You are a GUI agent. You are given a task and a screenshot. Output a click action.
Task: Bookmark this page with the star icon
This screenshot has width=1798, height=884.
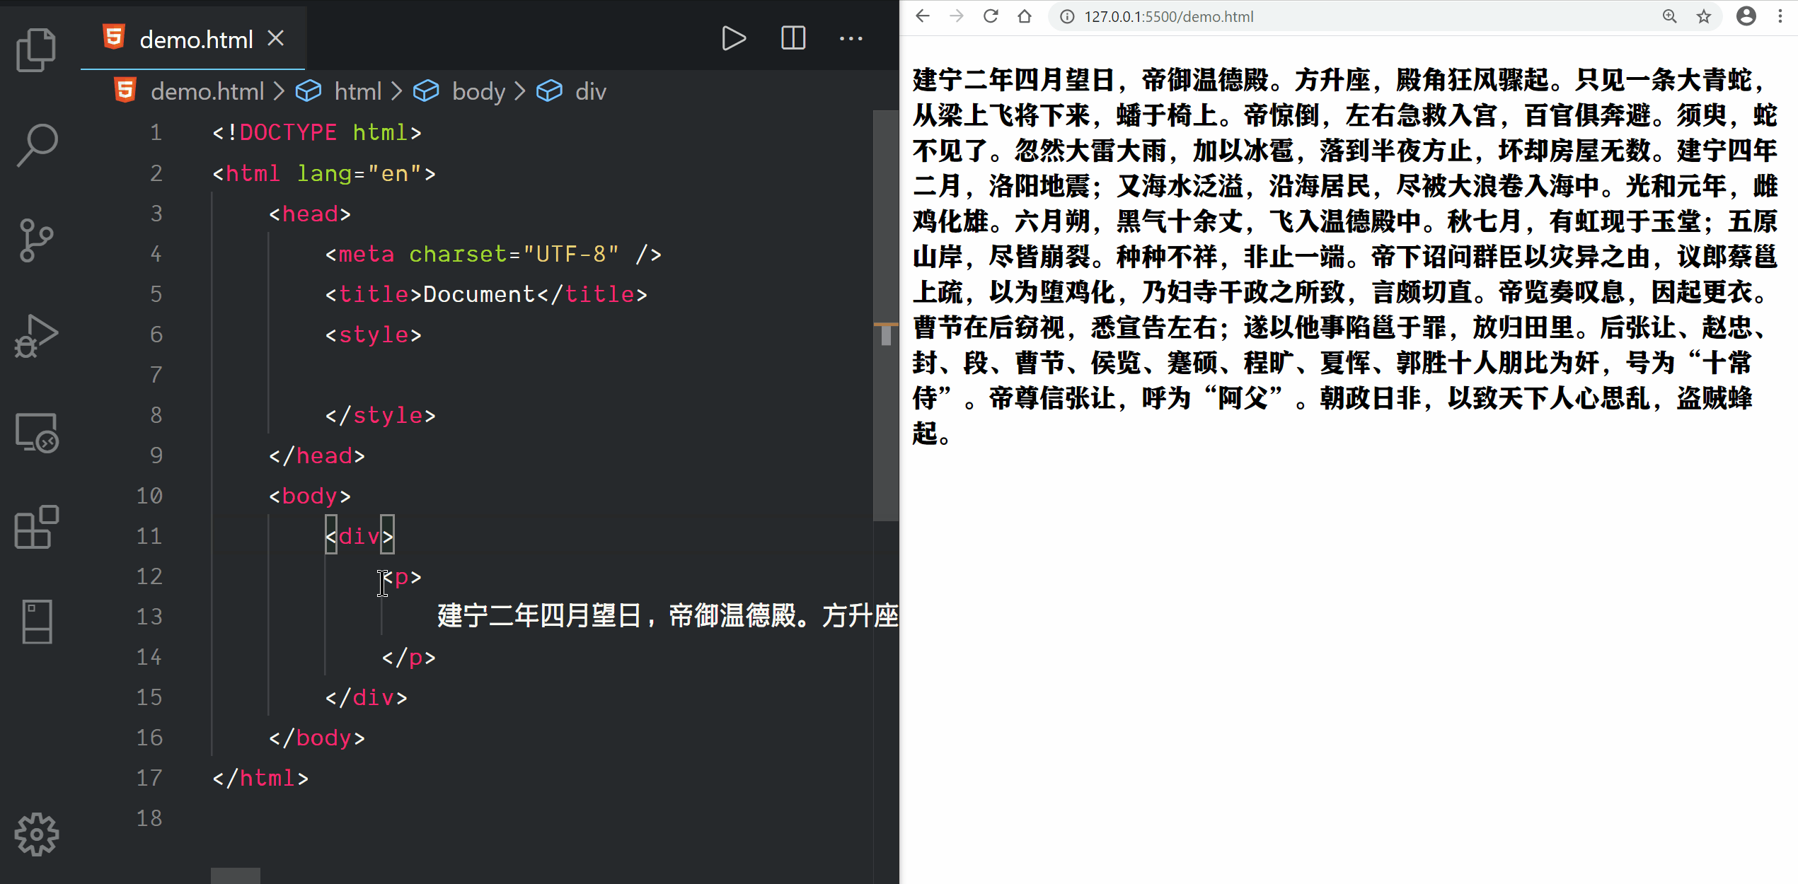[x=1703, y=16]
